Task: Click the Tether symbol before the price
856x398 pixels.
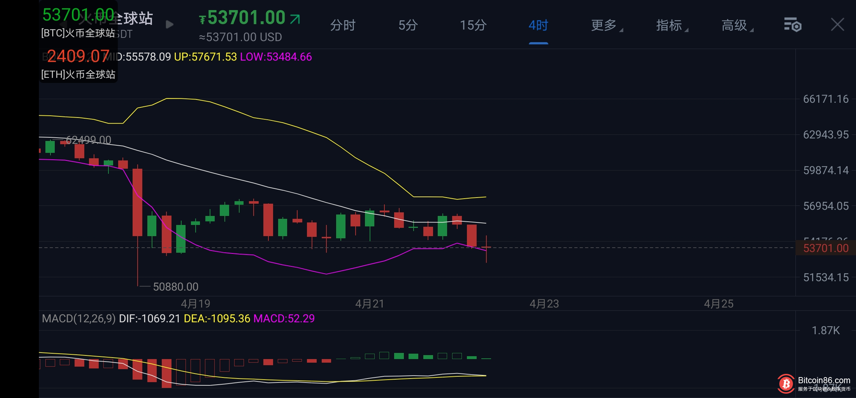Action: [x=202, y=19]
